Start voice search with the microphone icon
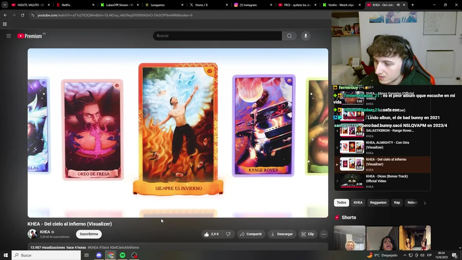The height and width of the screenshot is (260, 462). click(306, 36)
